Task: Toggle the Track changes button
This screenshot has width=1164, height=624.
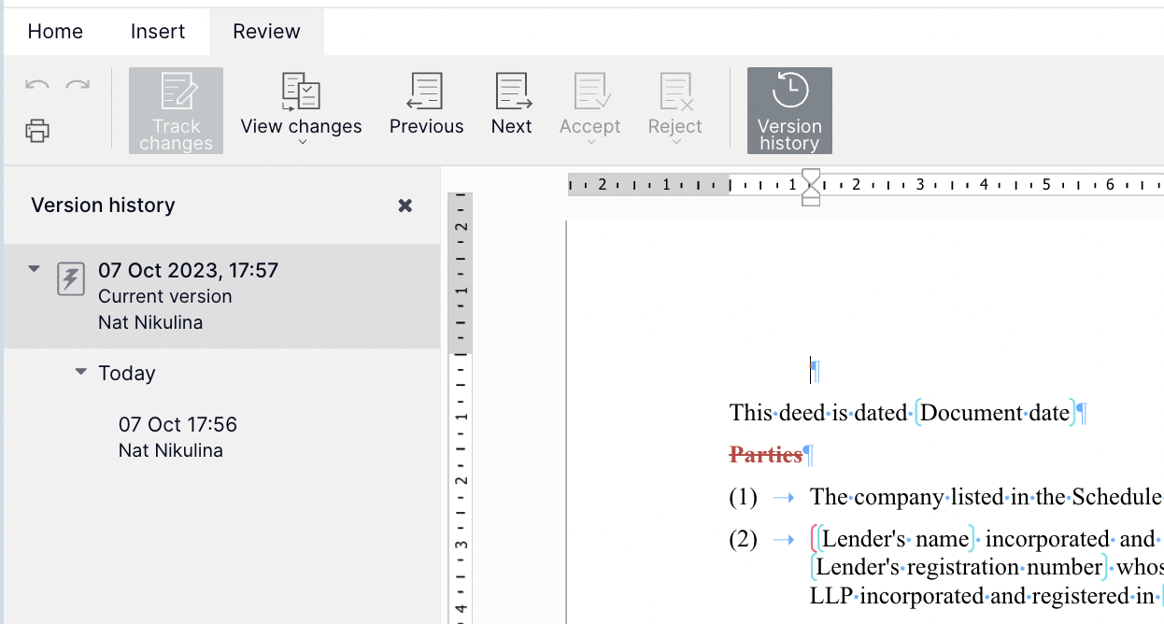Action: (176, 110)
